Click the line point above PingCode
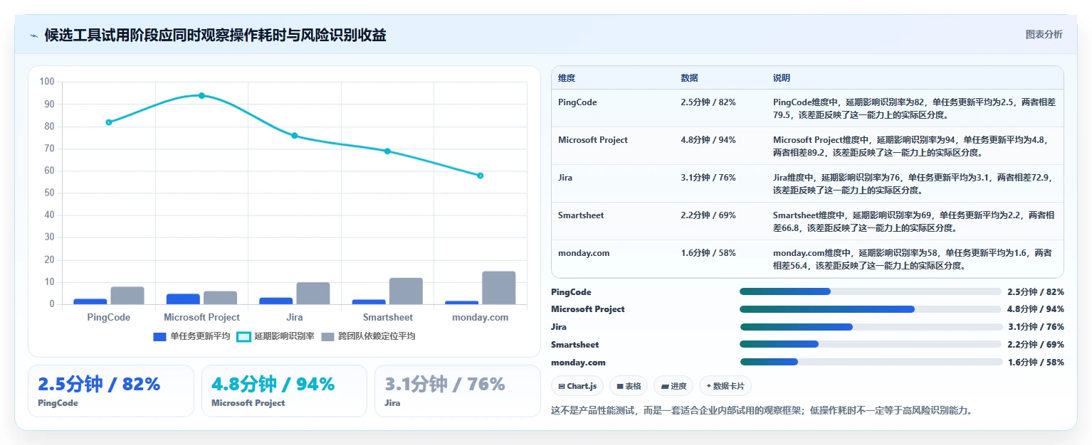Viewport: 1092px width, 445px height. pos(109,122)
